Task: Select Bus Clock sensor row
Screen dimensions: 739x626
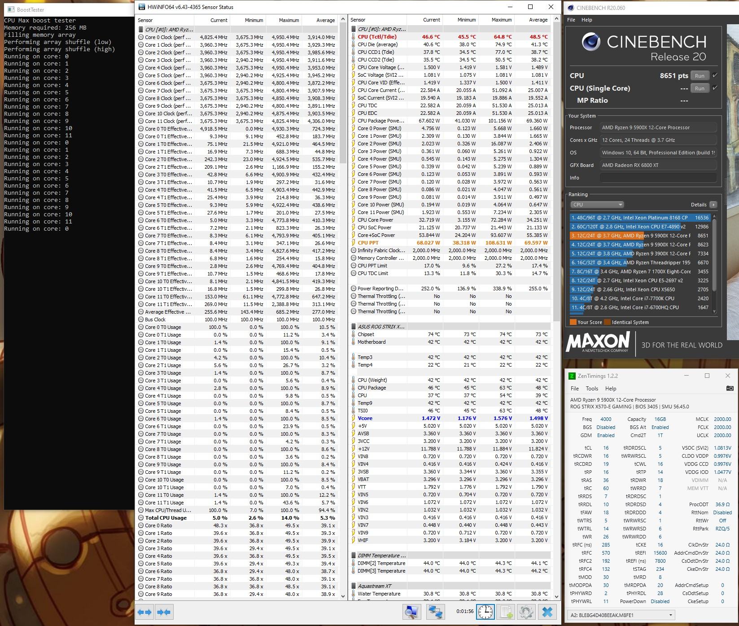Action: pos(237,320)
